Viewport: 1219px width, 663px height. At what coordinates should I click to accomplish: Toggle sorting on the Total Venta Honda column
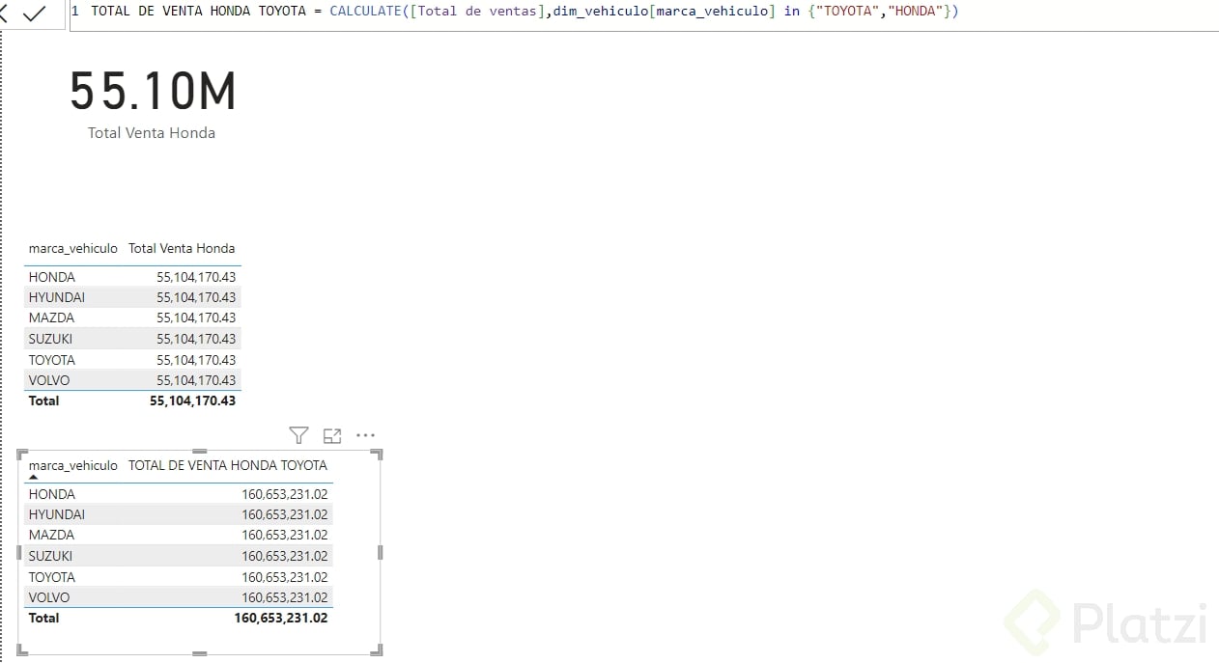[x=182, y=248]
